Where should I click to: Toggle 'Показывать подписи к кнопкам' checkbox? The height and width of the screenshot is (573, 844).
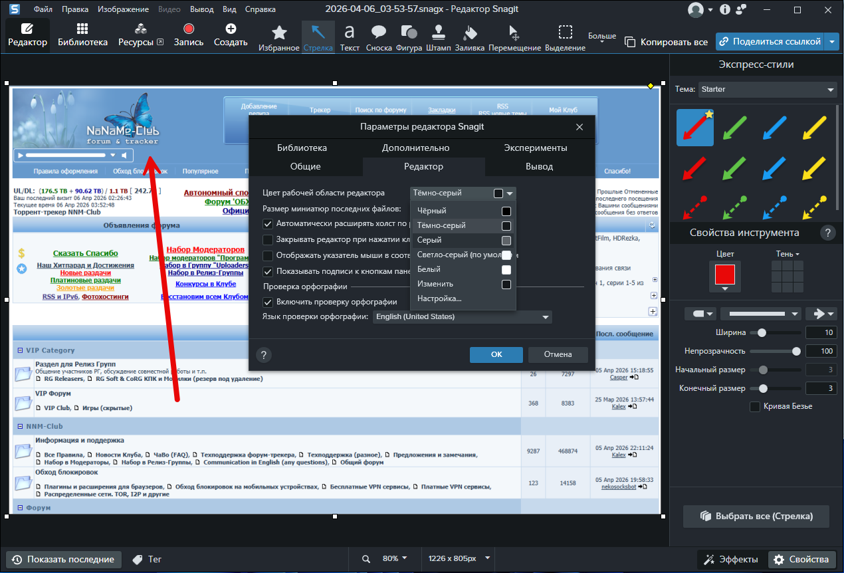[268, 272]
